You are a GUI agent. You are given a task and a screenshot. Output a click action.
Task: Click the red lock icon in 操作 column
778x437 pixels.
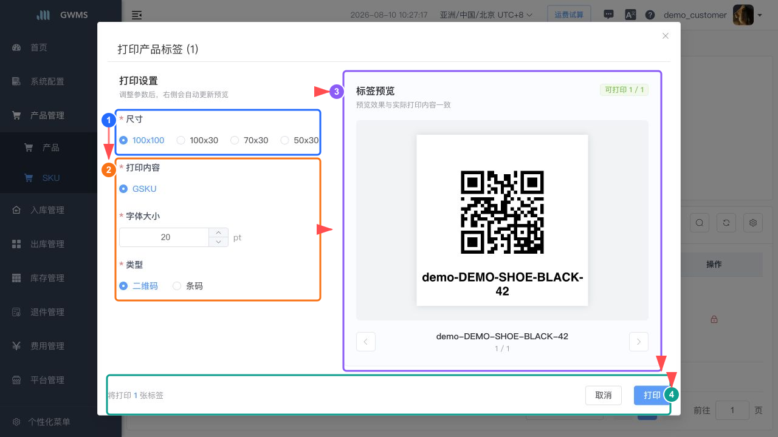pos(714,319)
